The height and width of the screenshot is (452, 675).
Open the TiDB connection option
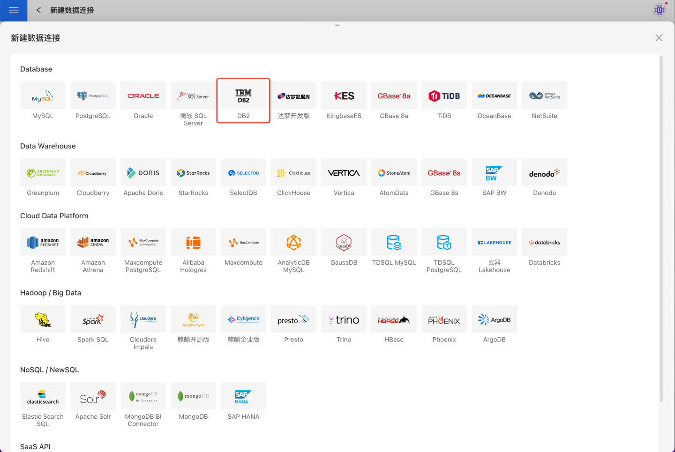(x=444, y=96)
